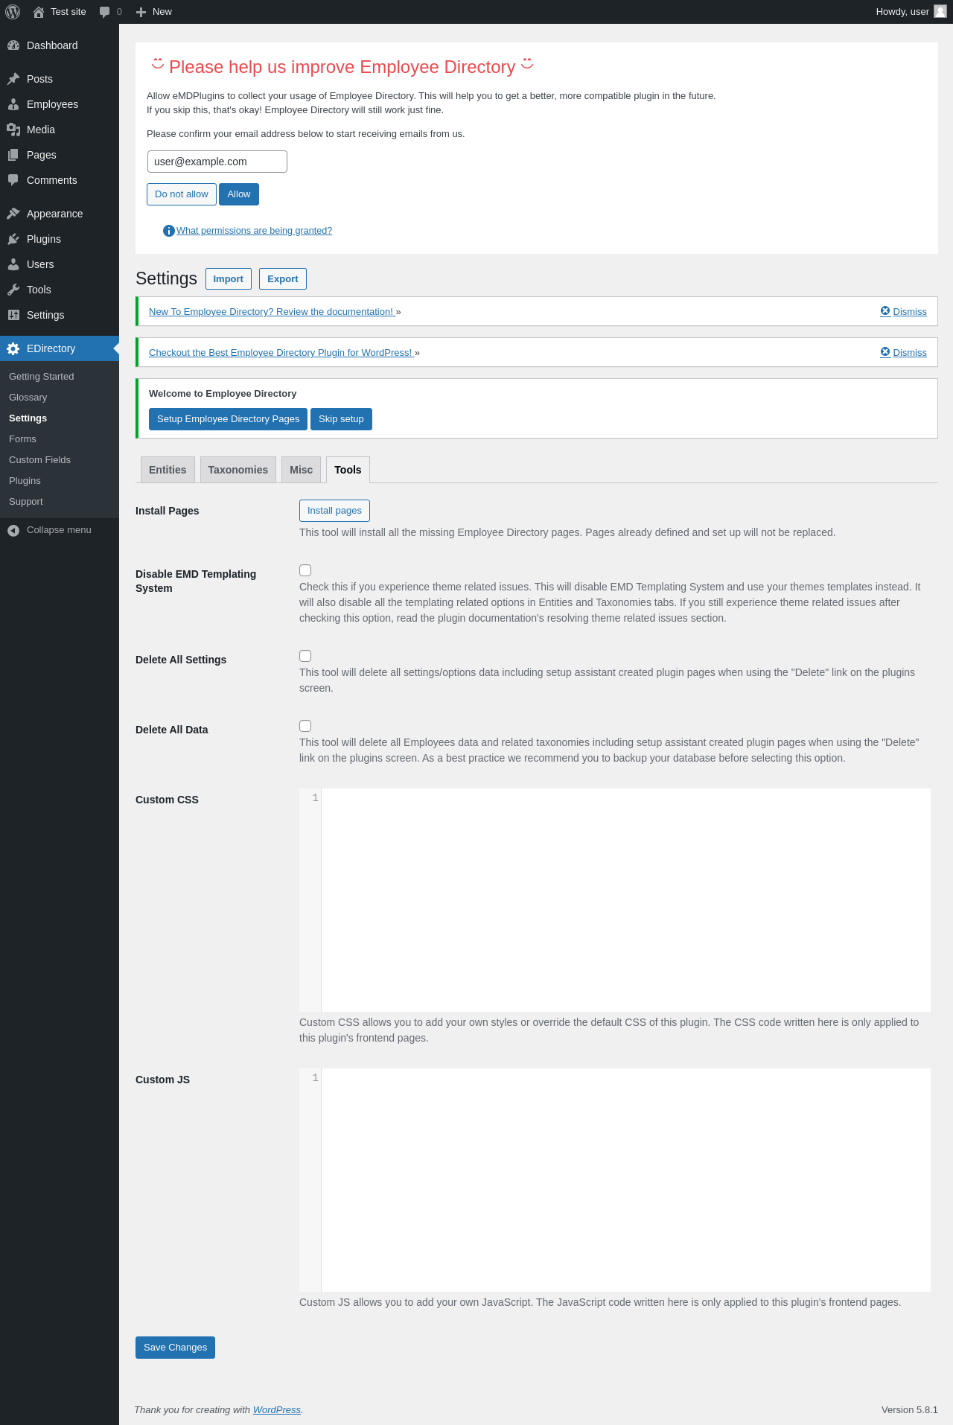Screen dimensions: 953x1425
Task: Click the Posts pushpin icon
Action: pos(13,79)
